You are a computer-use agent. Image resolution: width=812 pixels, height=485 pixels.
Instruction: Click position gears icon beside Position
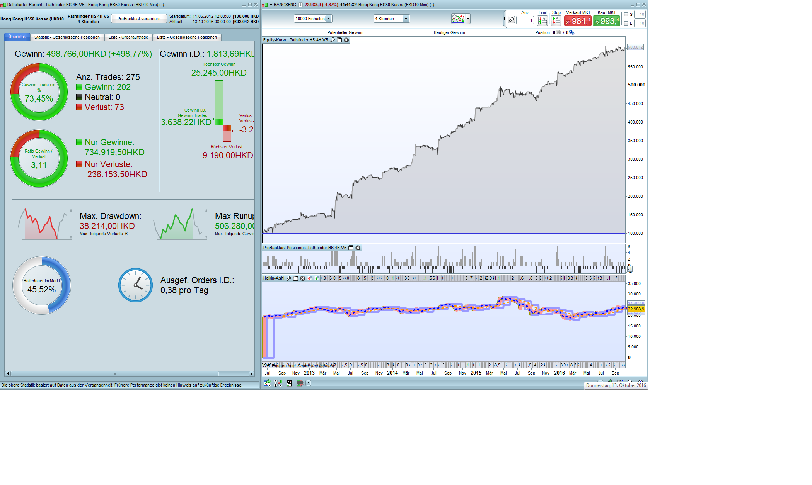[572, 32]
